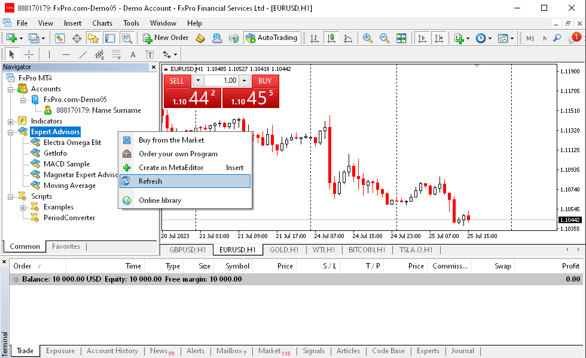This screenshot has width=586, height=358.
Task: Close the Navigator panel
Action: [x=154, y=67]
